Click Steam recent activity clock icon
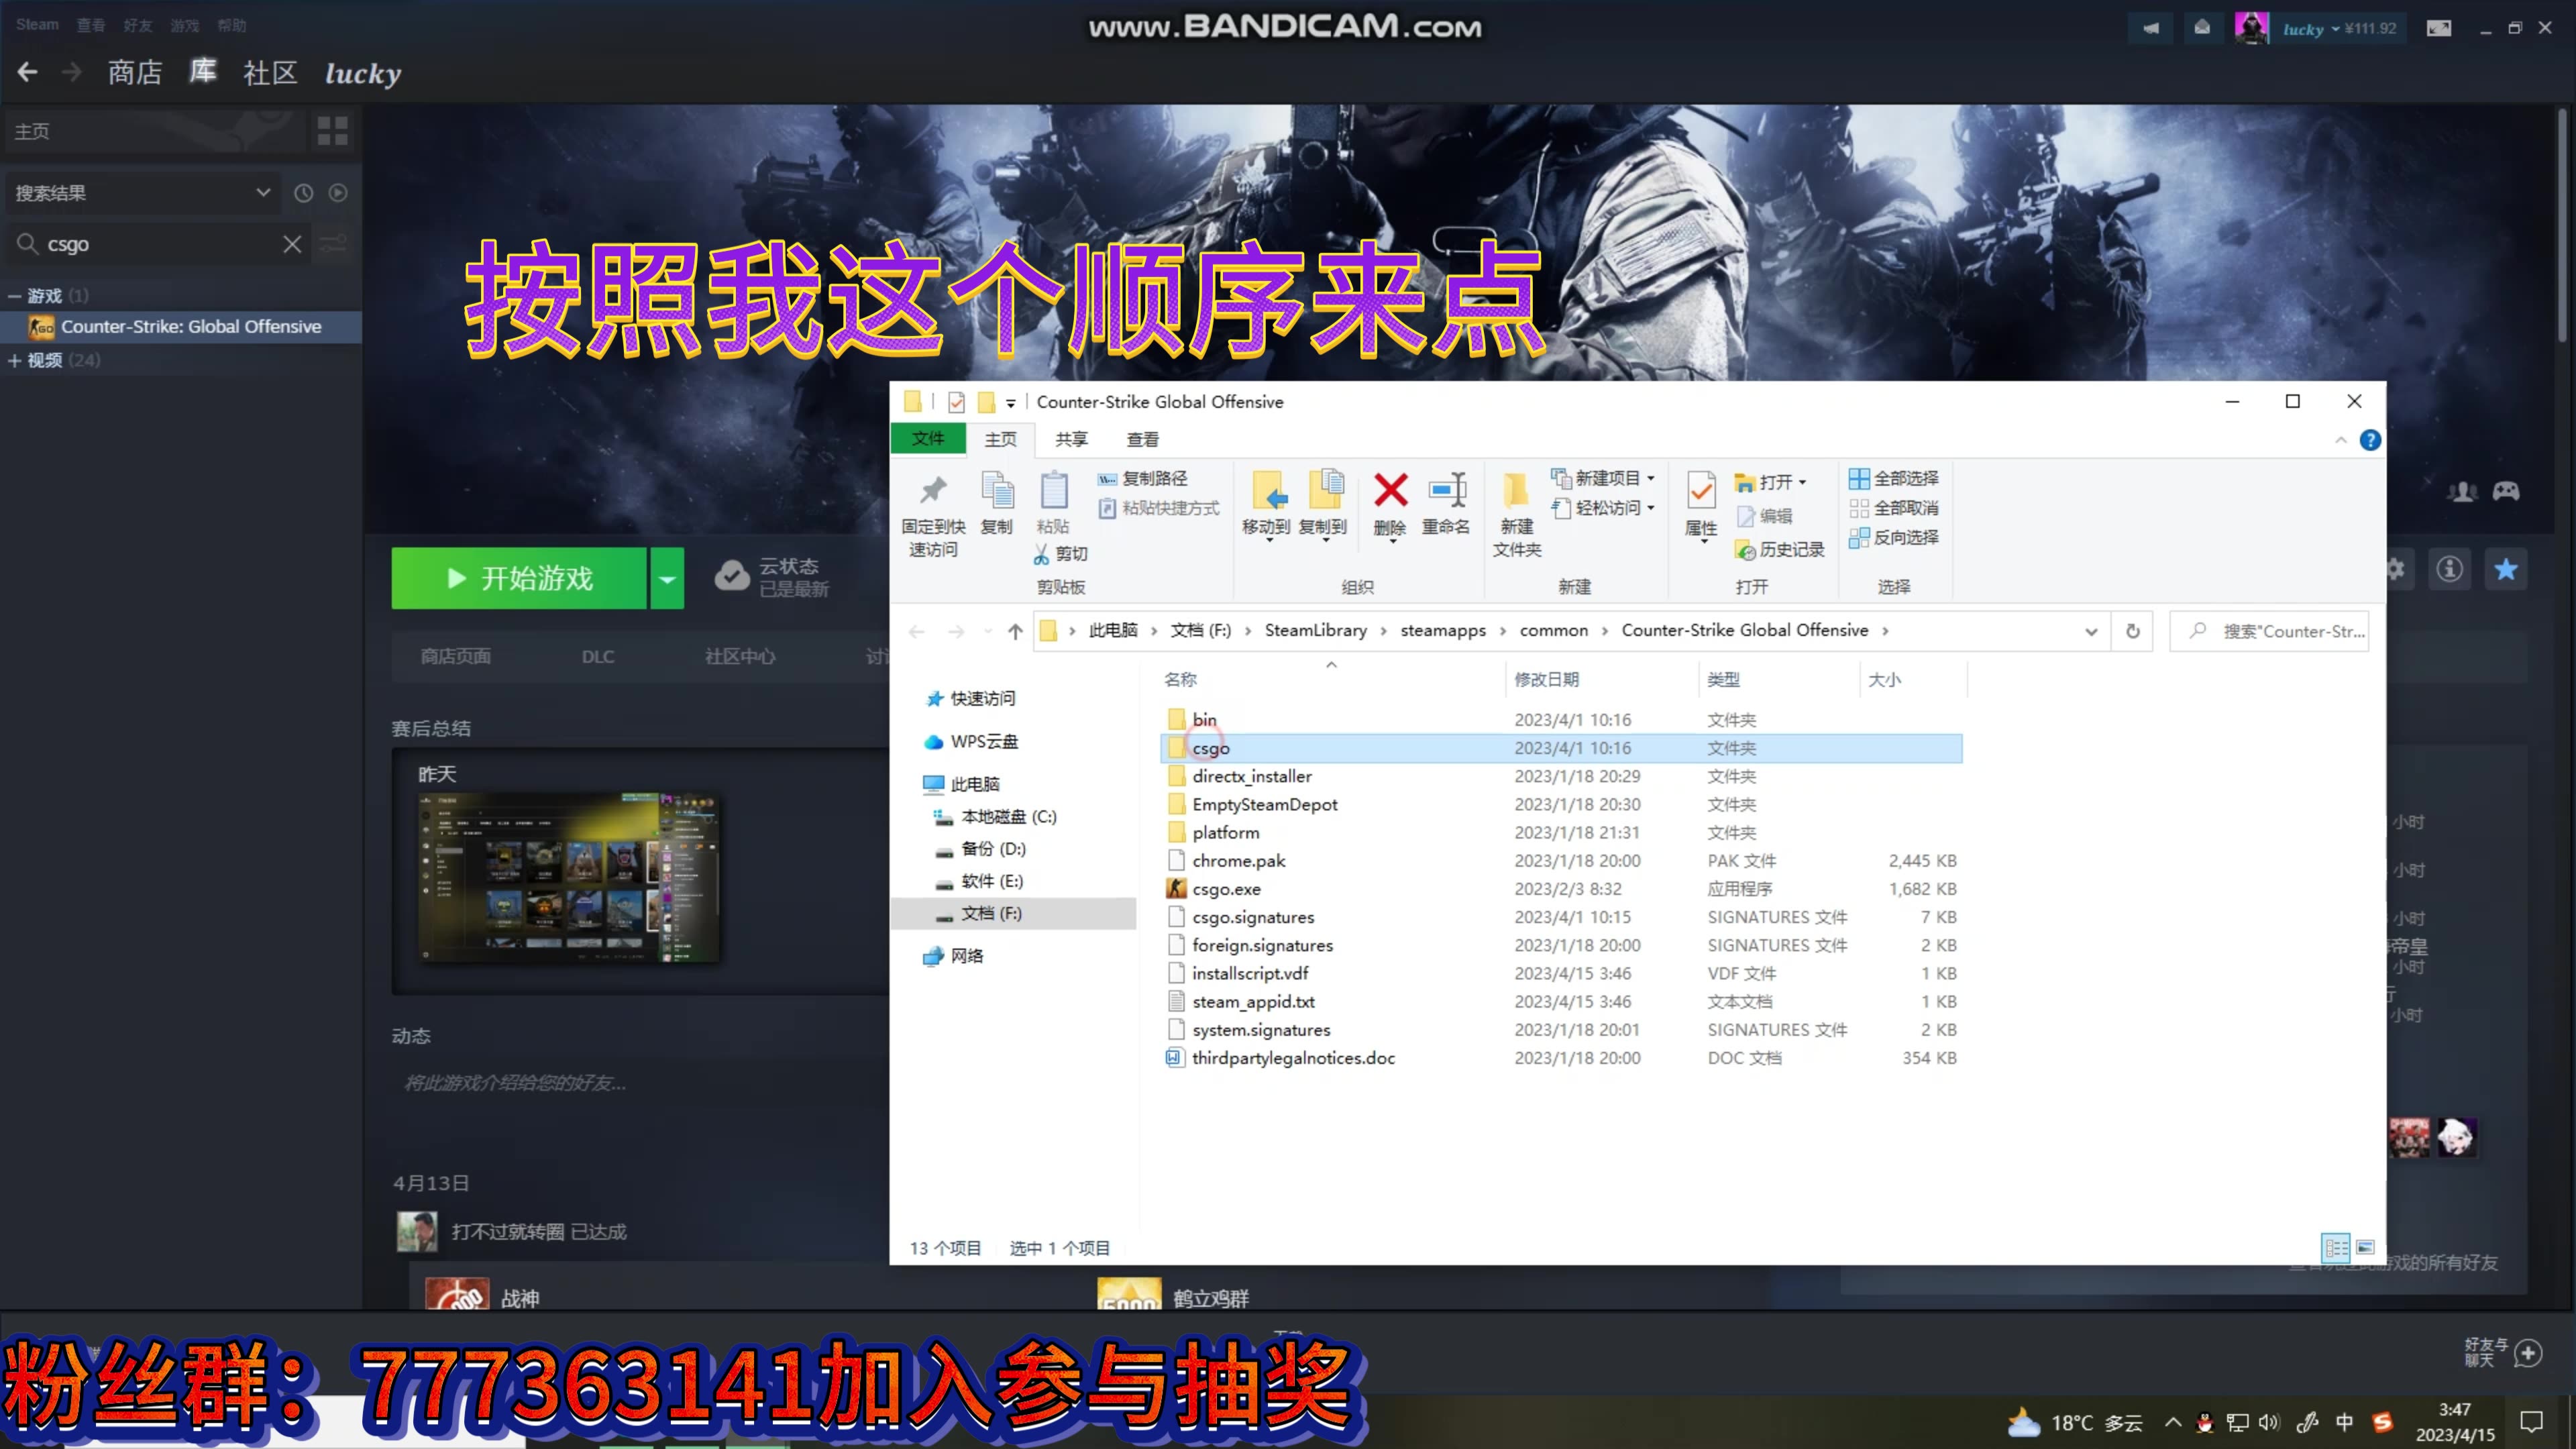The height and width of the screenshot is (1449, 2576). pos(304,193)
